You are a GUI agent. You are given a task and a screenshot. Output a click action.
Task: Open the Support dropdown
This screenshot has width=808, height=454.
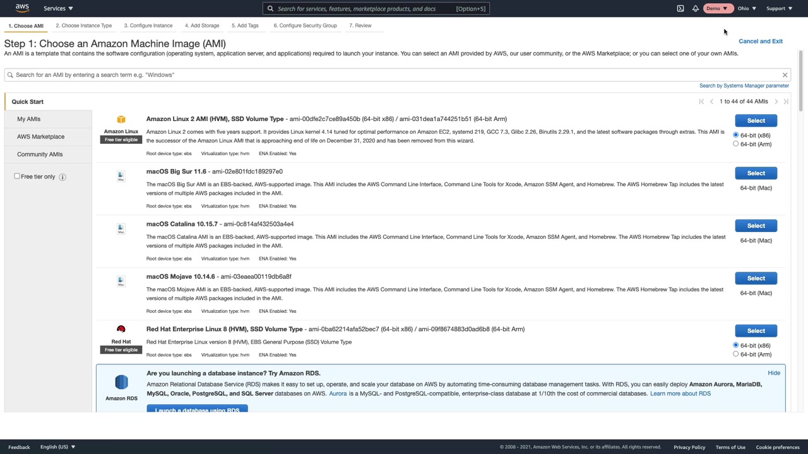(x=780, y=8)
